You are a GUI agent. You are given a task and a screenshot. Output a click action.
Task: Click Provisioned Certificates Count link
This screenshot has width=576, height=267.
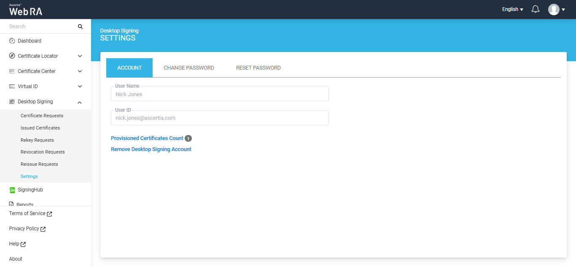(x=147, y=138)
